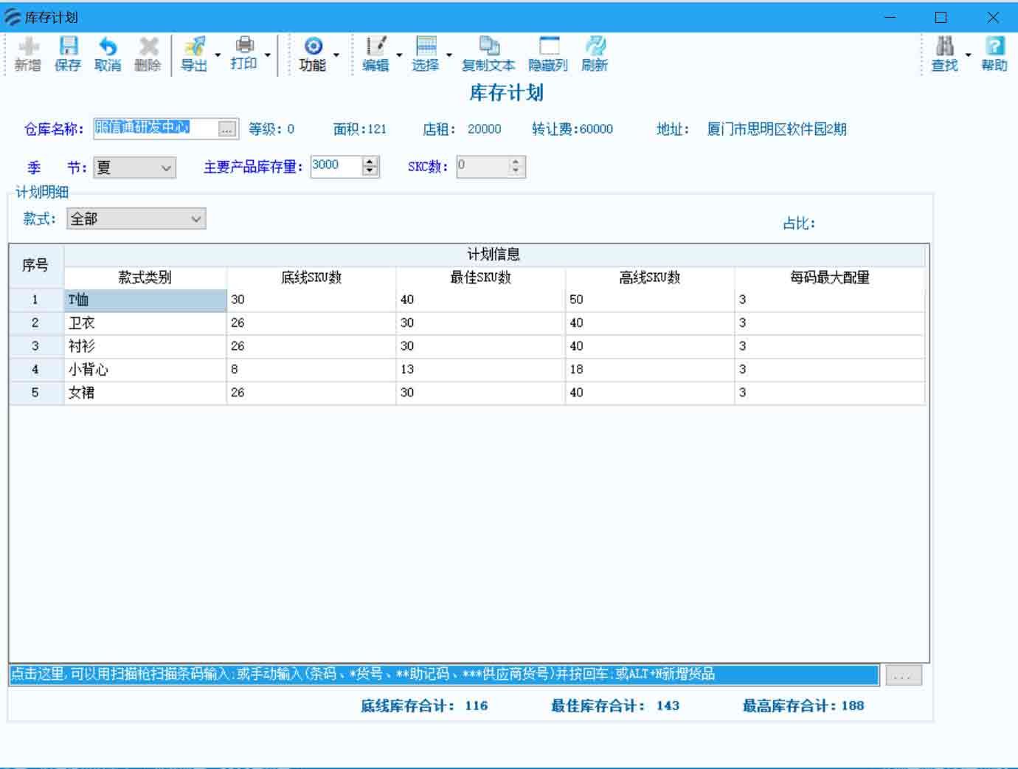Click the 隐藏列 (hide columns) icon
Screen dimensions: 1018x769
[548, 54]
